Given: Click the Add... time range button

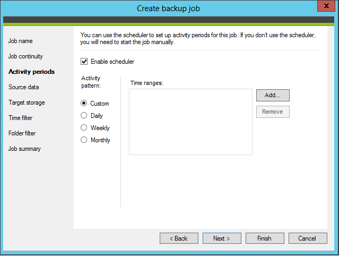Looking at the screenshot, I should (273, 95).
